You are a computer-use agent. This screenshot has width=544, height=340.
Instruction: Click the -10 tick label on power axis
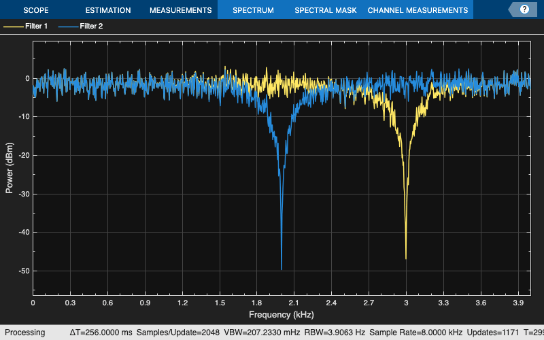24,116
